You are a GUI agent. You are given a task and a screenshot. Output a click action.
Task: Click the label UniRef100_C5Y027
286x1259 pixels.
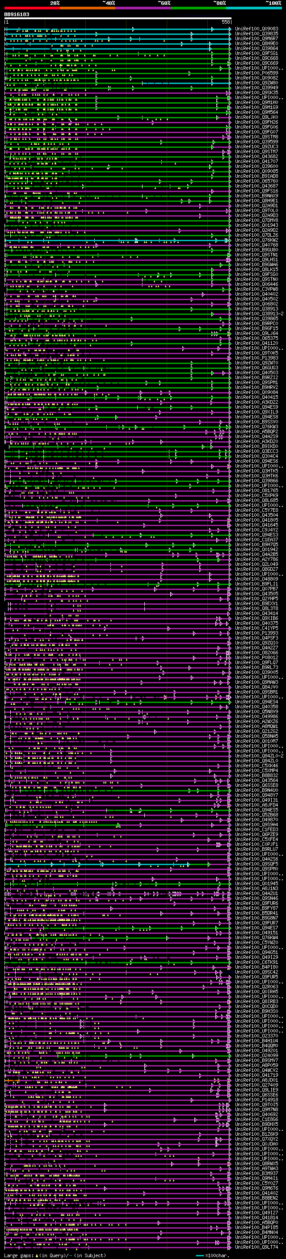point(257,1183)
